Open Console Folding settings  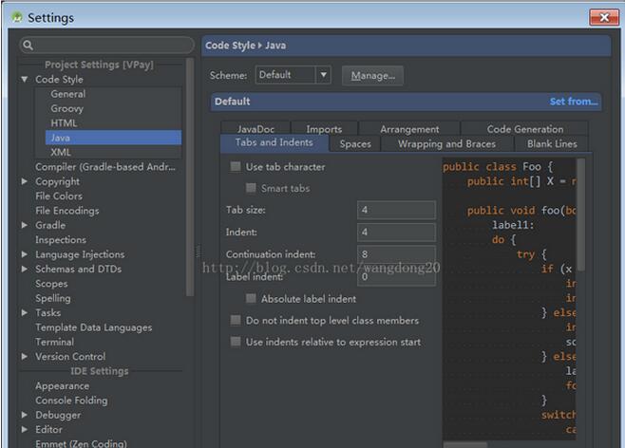(x=71, y=401)
